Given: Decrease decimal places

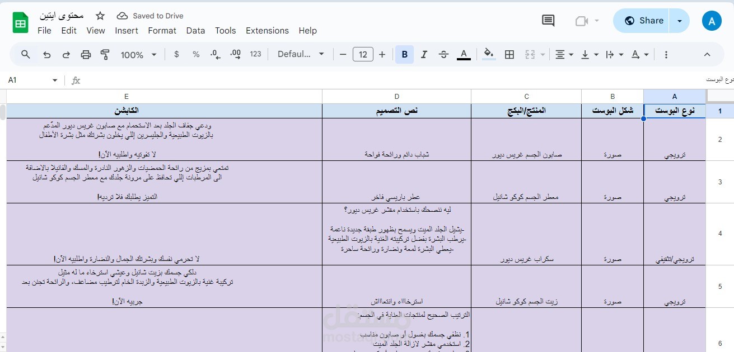Looking at the screenshot, I should tap(216, 54).
